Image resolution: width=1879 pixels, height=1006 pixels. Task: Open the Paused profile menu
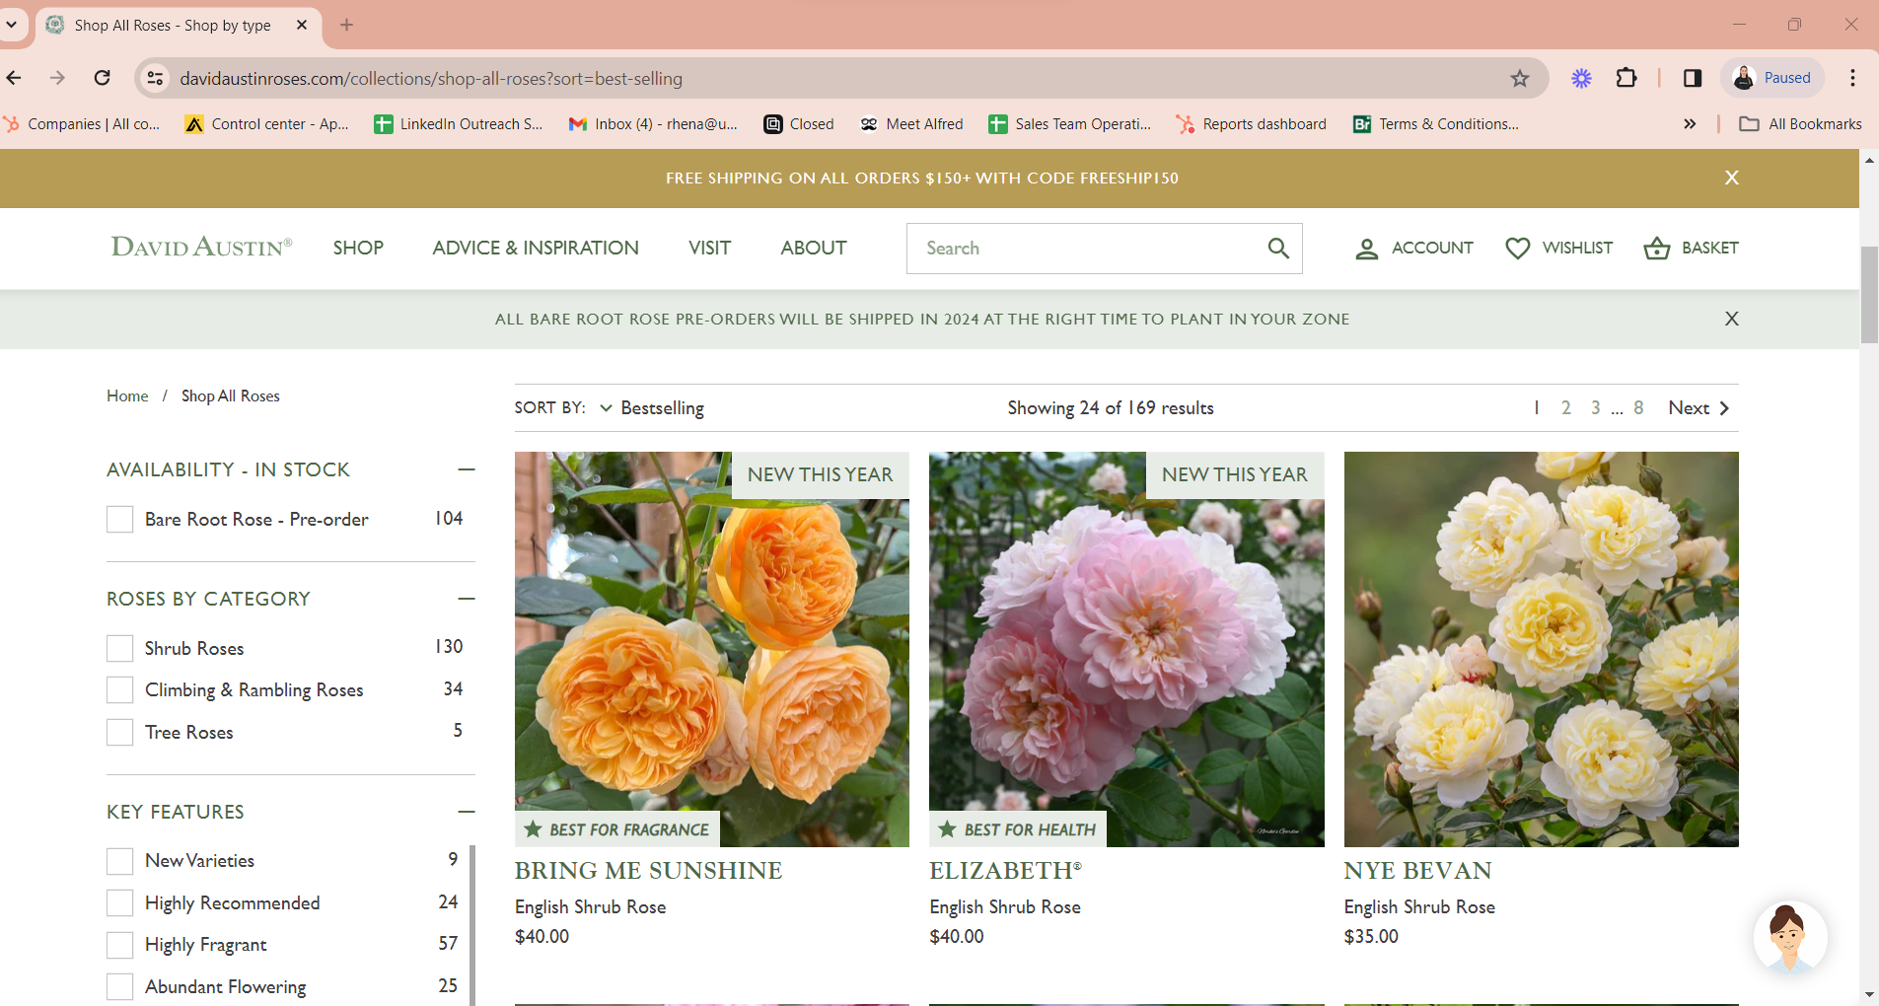[1772, 78]
